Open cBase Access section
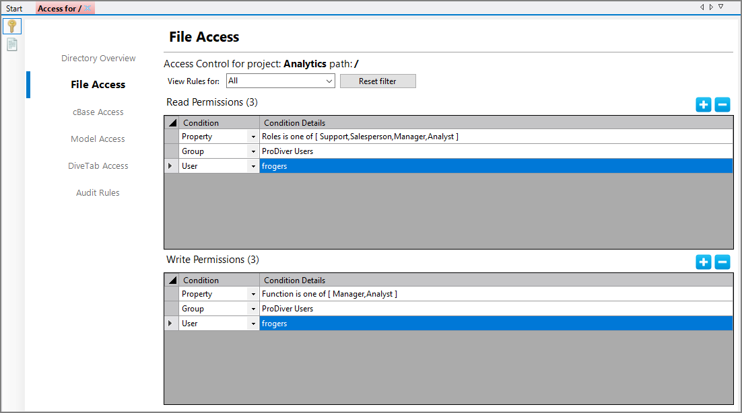Screen dimensions: 742x413 click(98, 112)
